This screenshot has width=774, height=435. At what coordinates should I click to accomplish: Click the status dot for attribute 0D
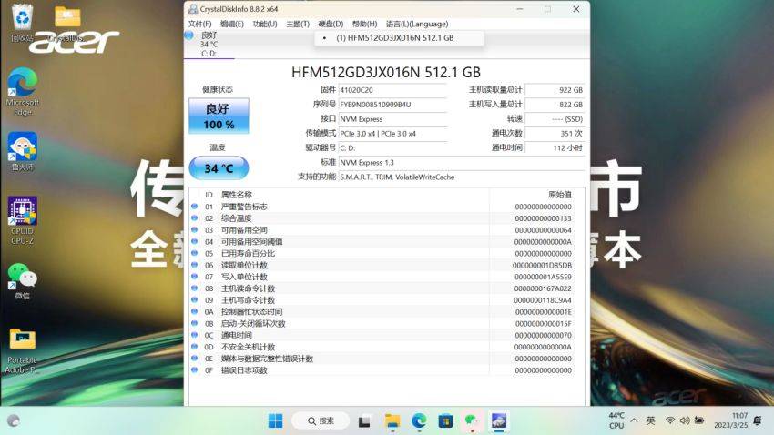195,347
